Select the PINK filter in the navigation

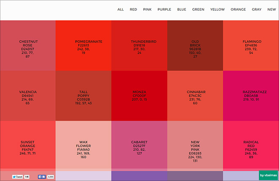click(147, 9)
